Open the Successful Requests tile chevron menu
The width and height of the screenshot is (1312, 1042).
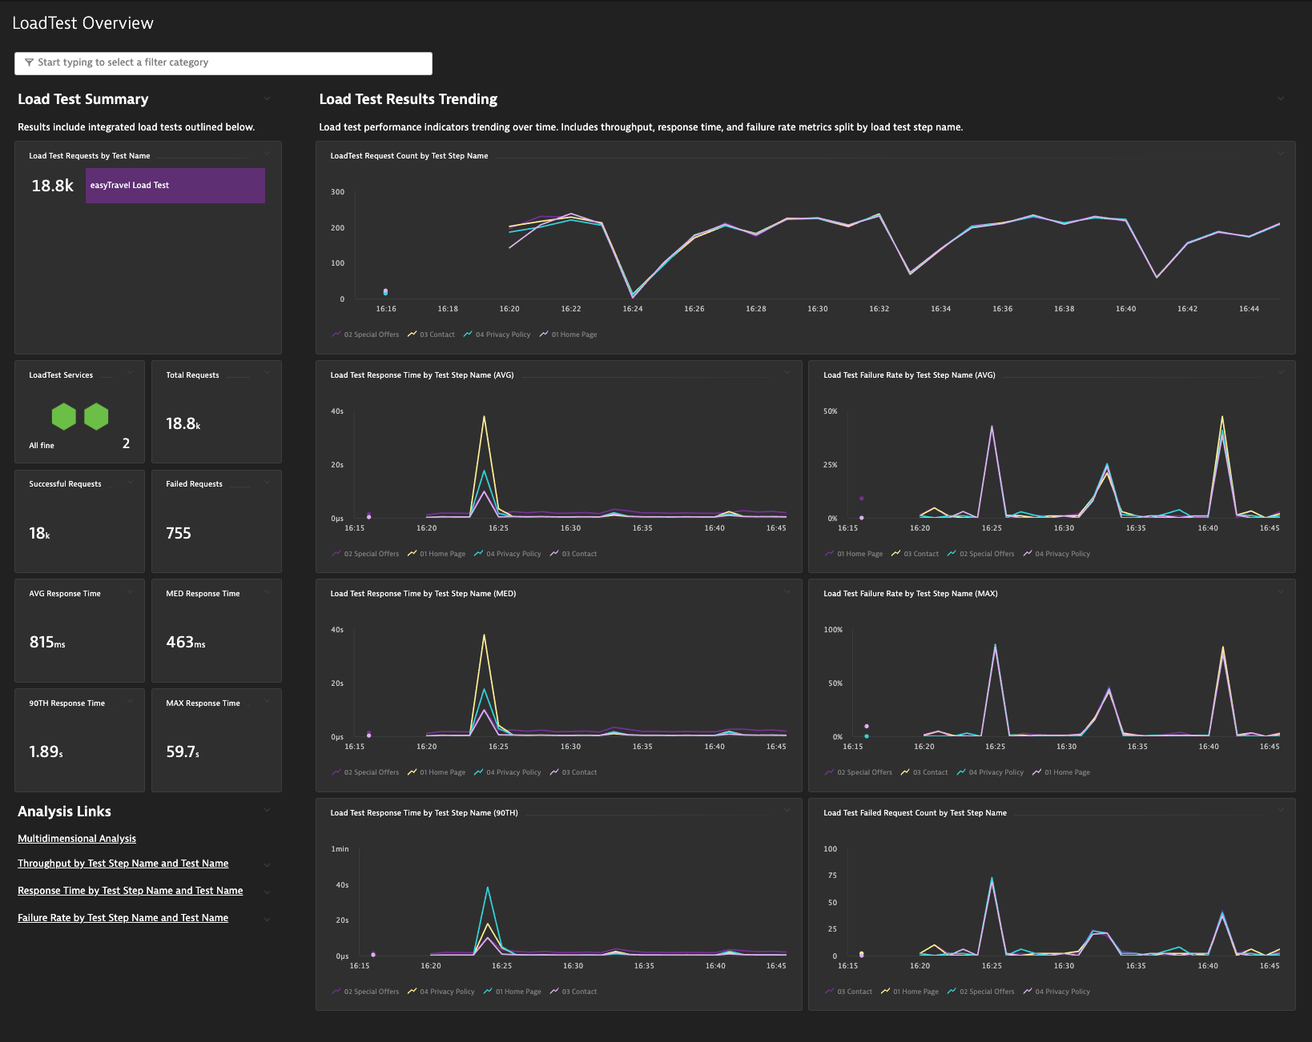(x=131, y=482)
